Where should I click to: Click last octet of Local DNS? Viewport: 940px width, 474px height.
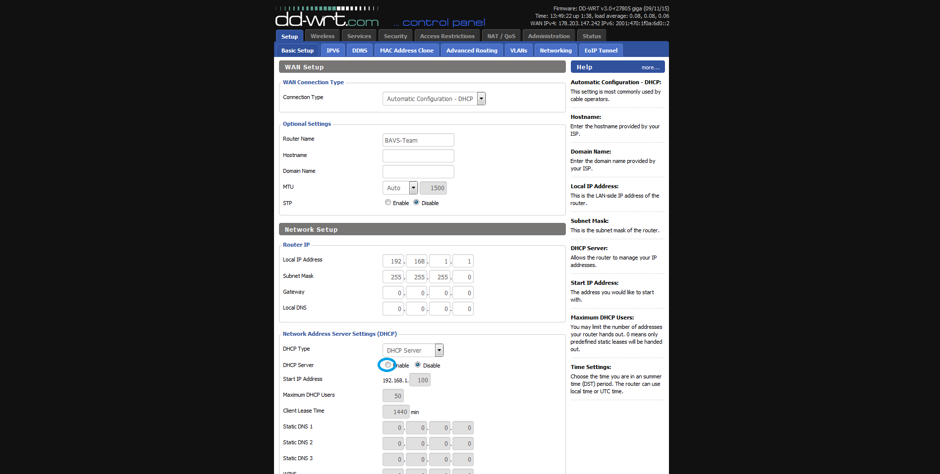(463, 309)
